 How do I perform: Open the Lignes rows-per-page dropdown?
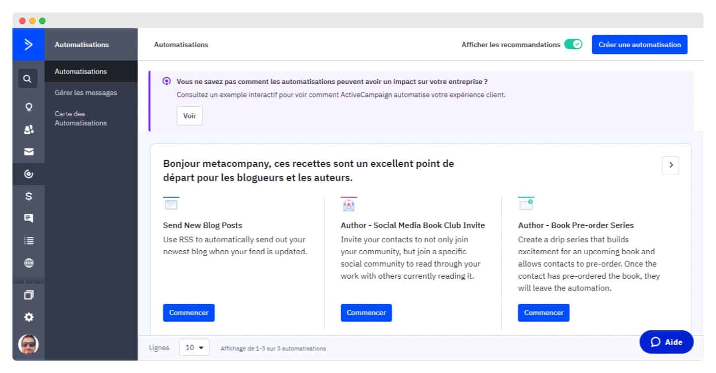194,348
